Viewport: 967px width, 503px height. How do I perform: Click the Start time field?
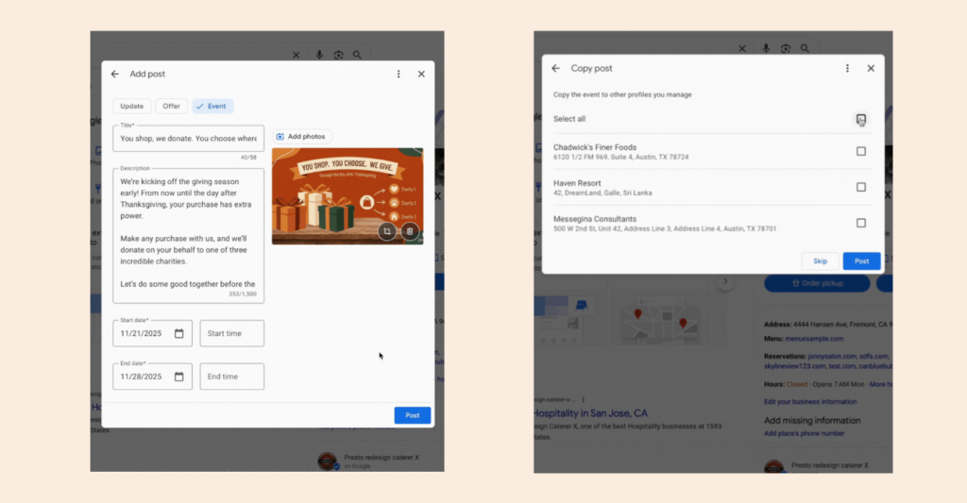232,333
